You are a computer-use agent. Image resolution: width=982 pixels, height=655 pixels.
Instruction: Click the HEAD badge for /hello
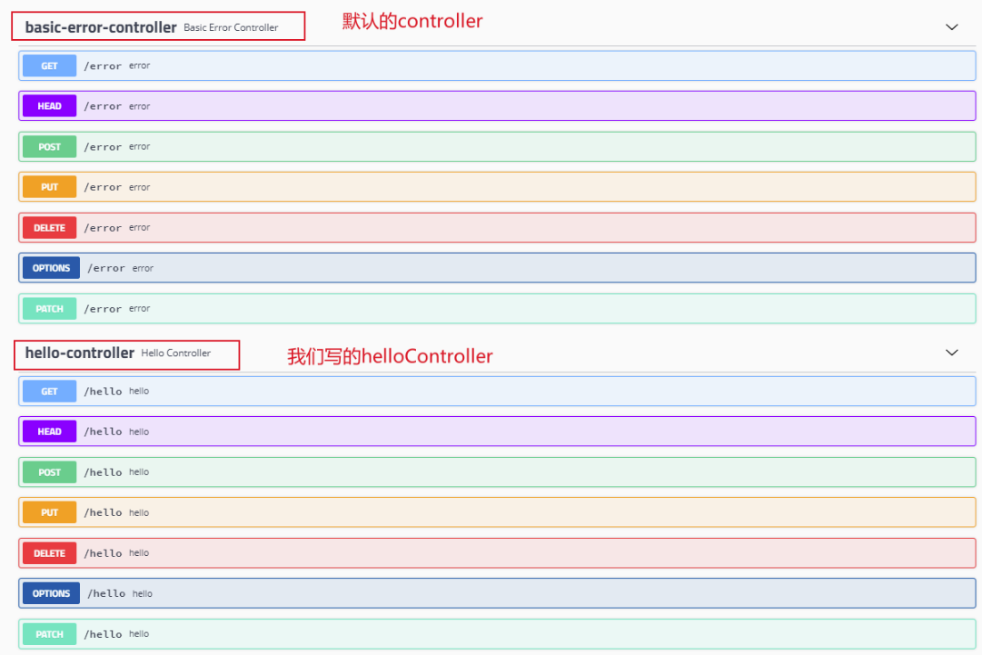[x=49, y=432]
